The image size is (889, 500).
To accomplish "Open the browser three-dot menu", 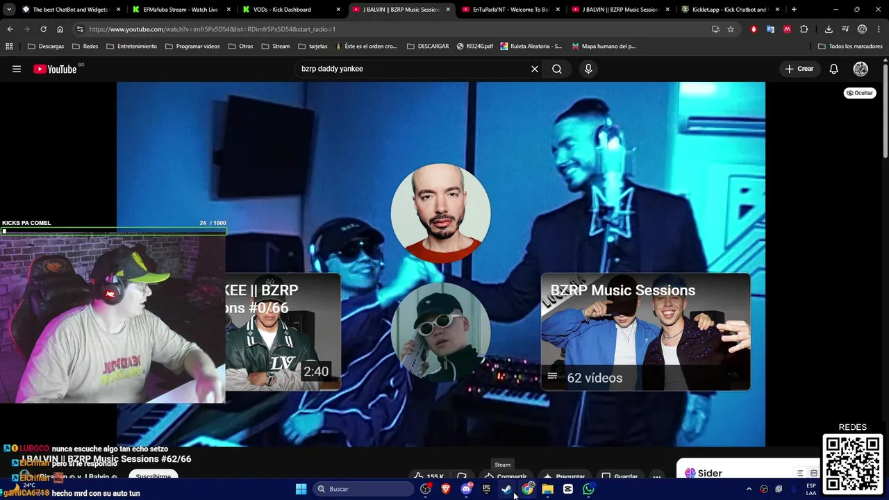I will click(x=879, y=29).
